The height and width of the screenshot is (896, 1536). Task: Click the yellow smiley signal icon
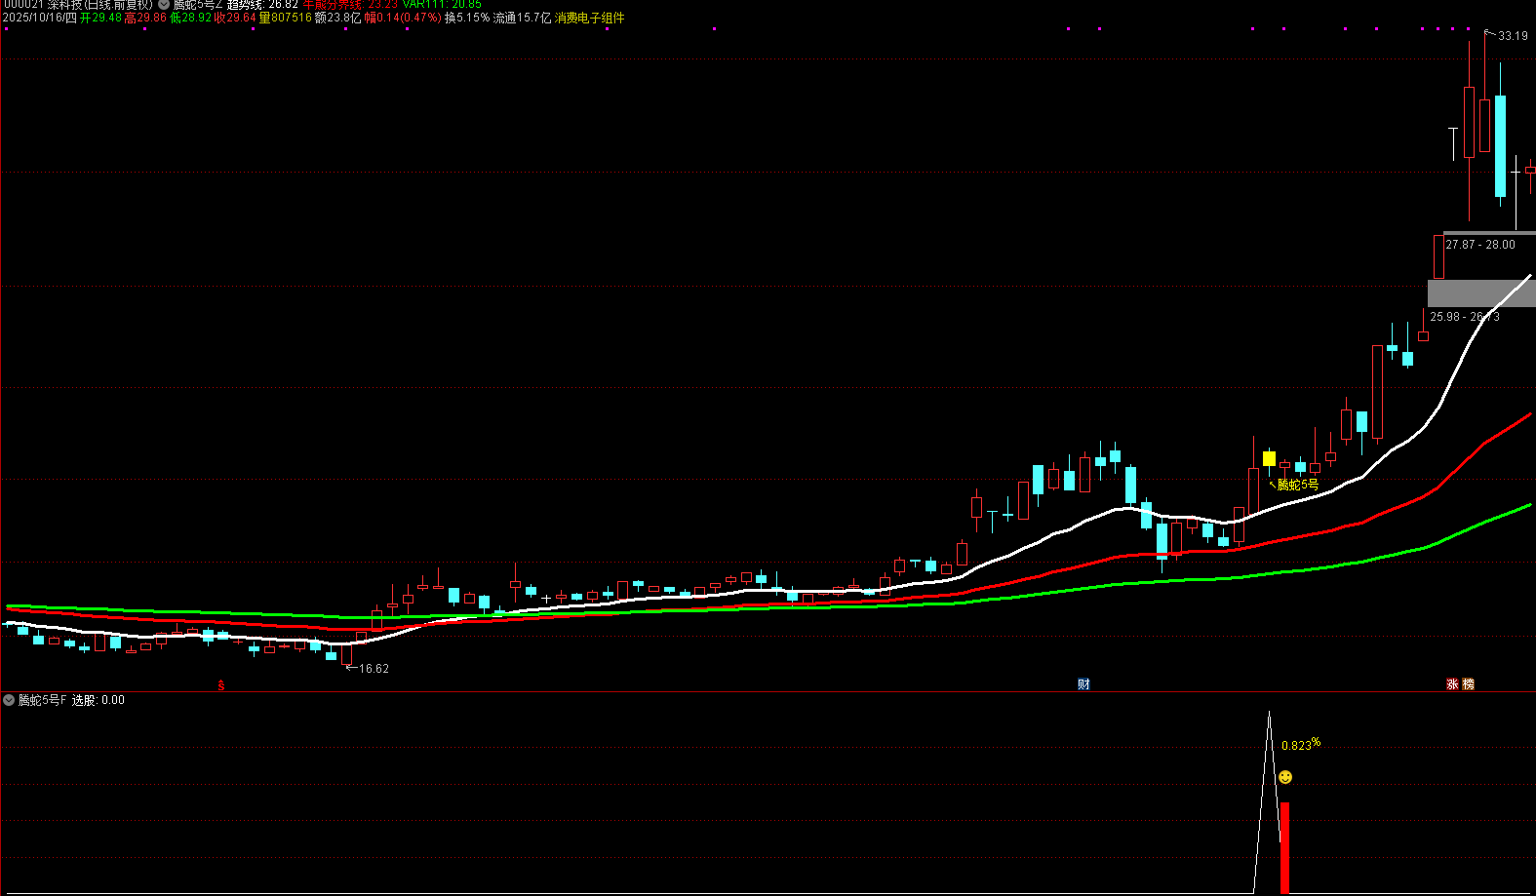(x=1285, y=777)
